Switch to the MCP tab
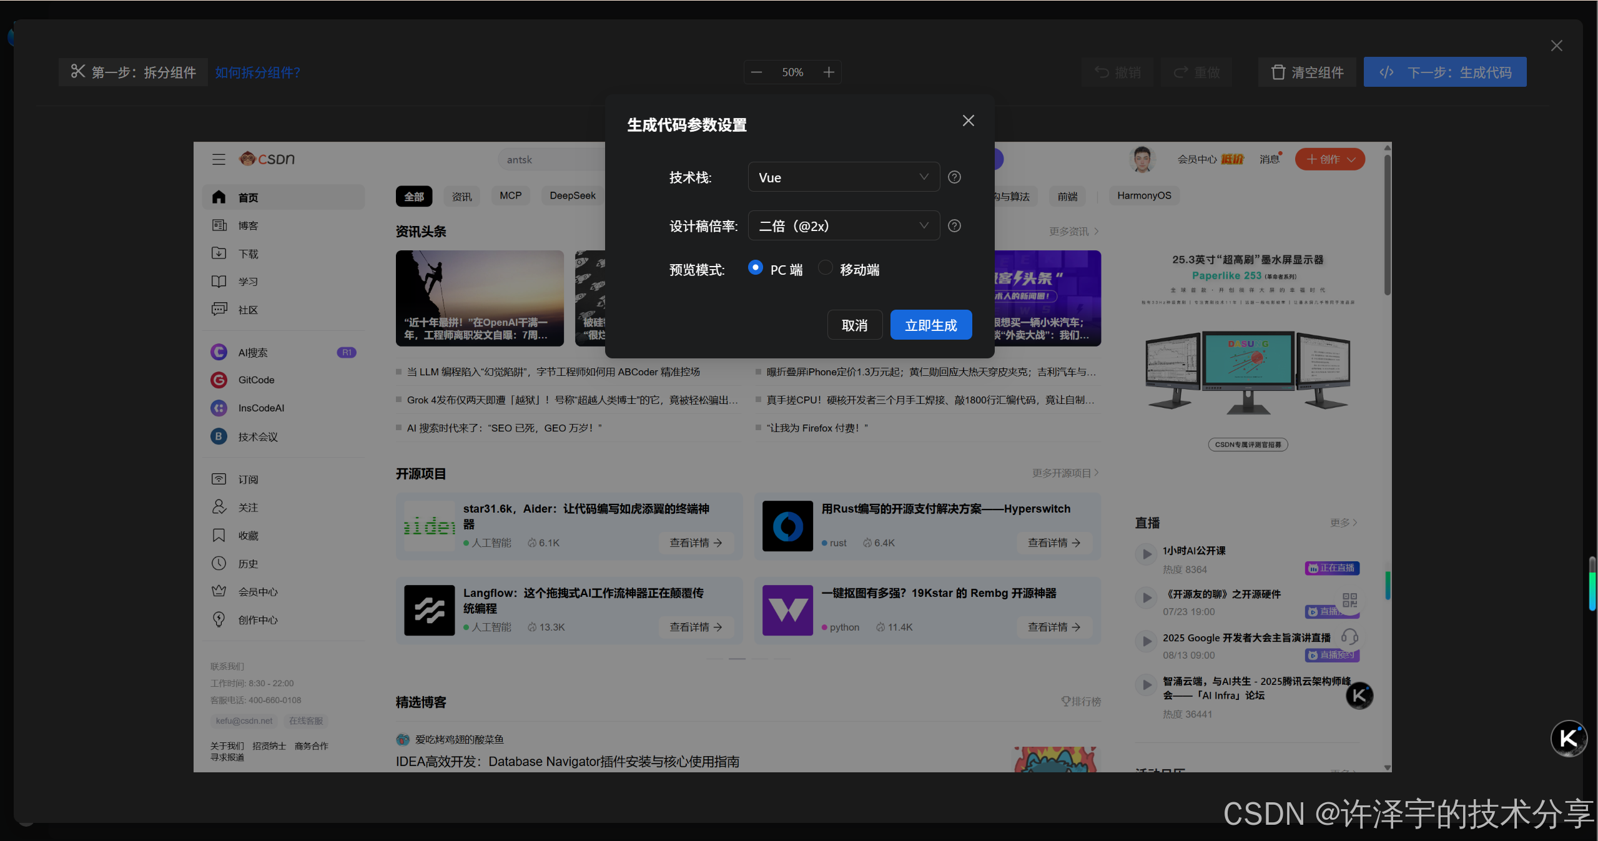Screen dimensions: 1598x841 [510, 195]
